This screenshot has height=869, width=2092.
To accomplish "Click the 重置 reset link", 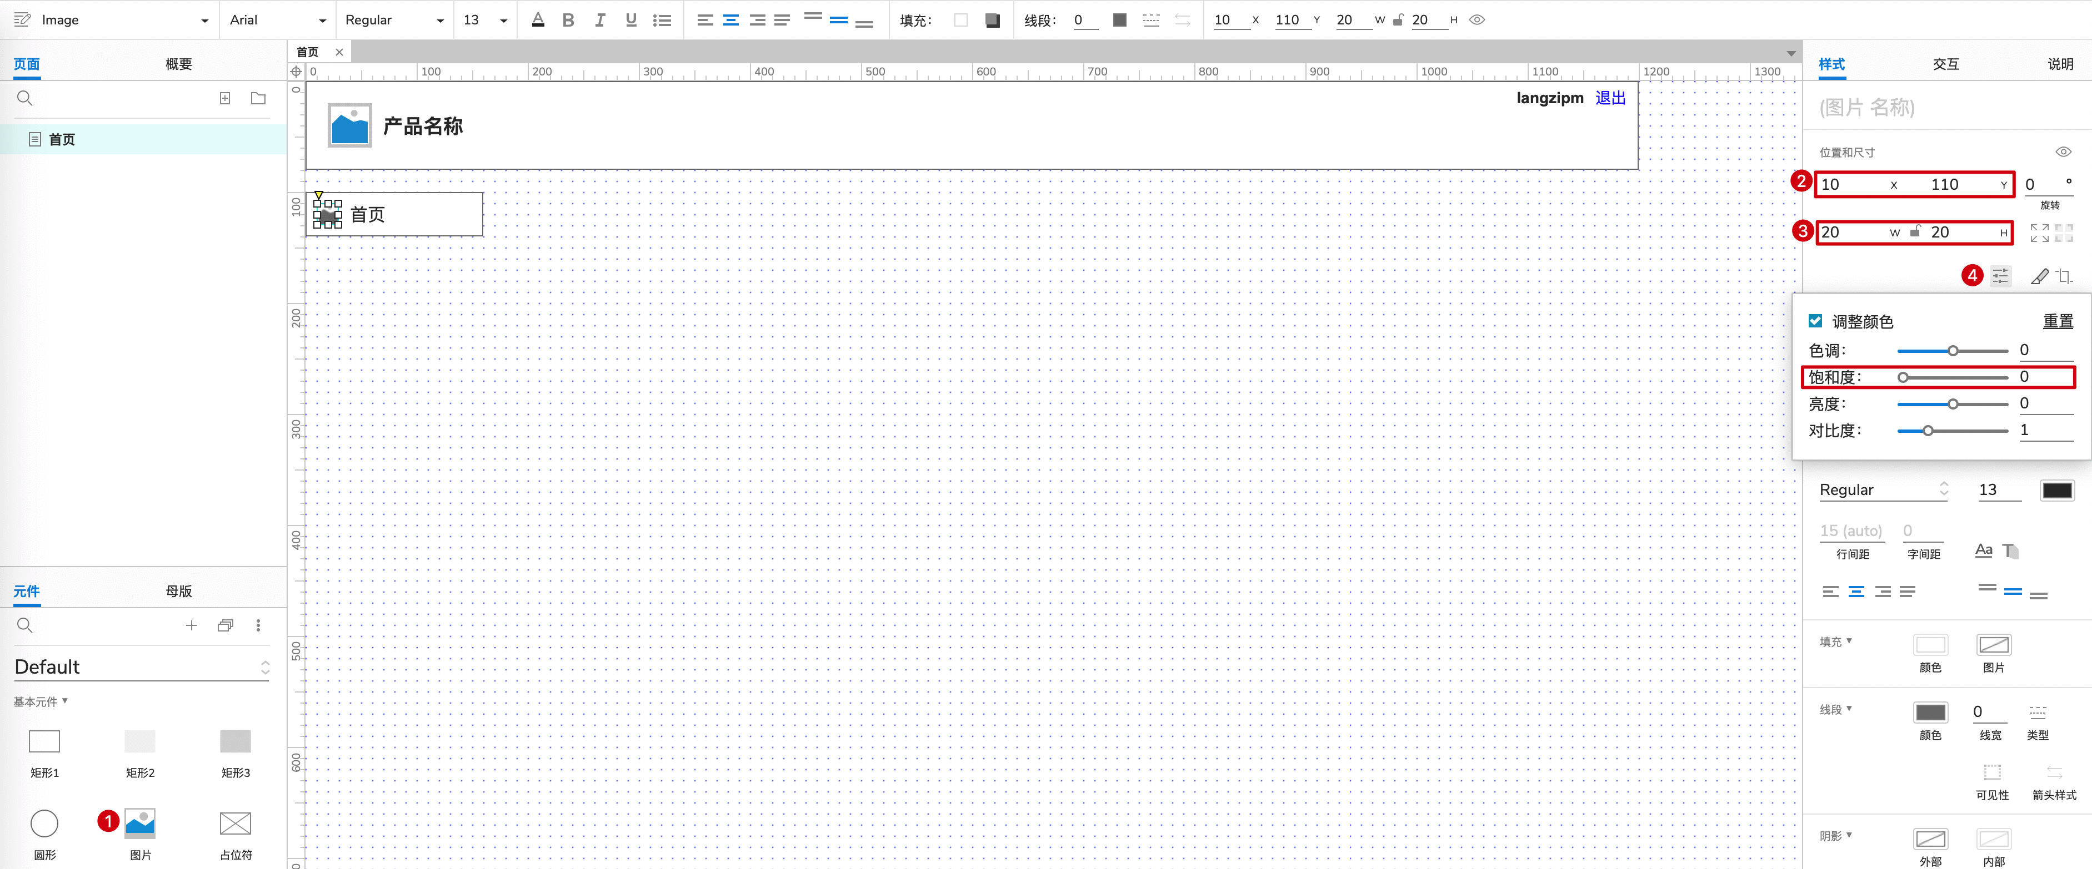I will (2058, 321).
